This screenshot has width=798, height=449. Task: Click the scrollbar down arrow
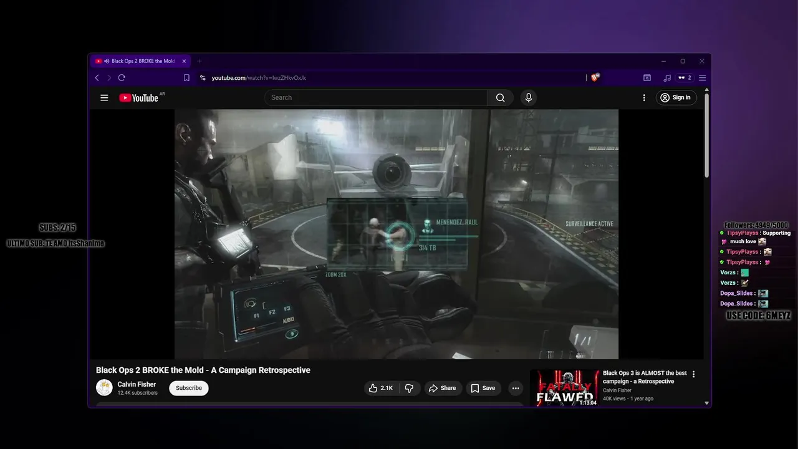pyautogui.click(x=706, y=403)
